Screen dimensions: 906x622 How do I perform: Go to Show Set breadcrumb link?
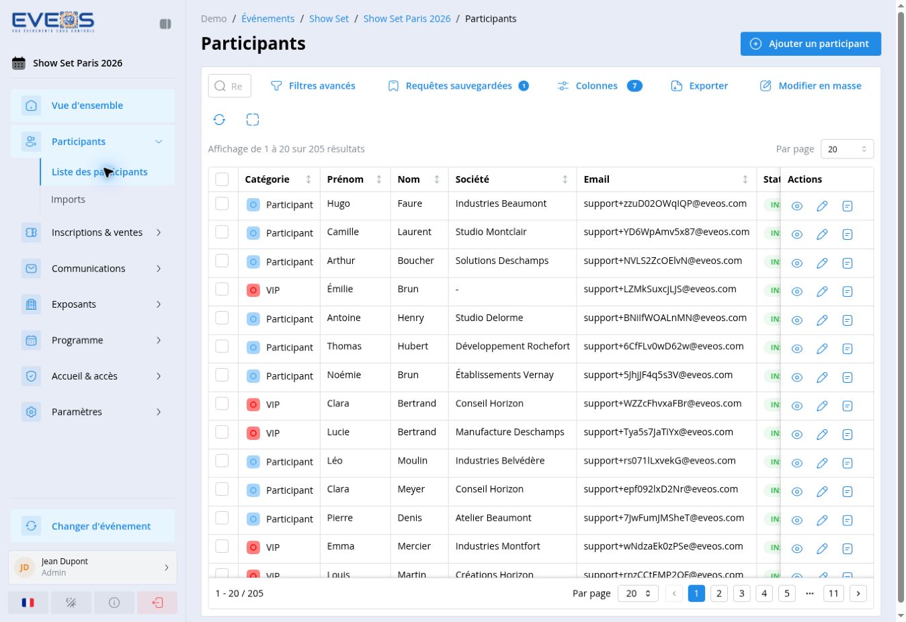(x=329, y=19)
